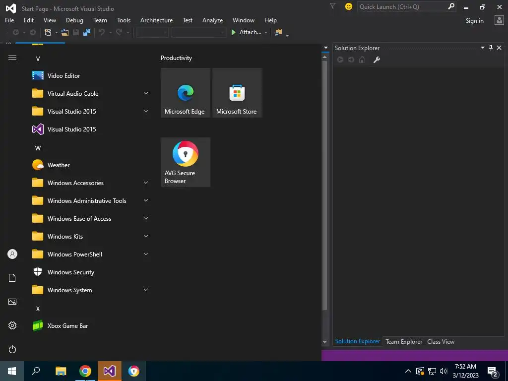Open the Analyze menu

coord(212,20)
